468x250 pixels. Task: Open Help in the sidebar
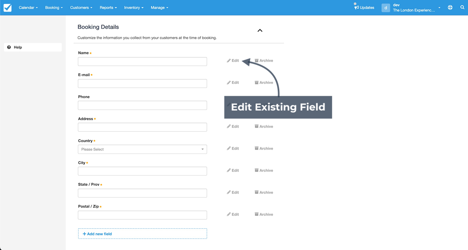point(33,47)
